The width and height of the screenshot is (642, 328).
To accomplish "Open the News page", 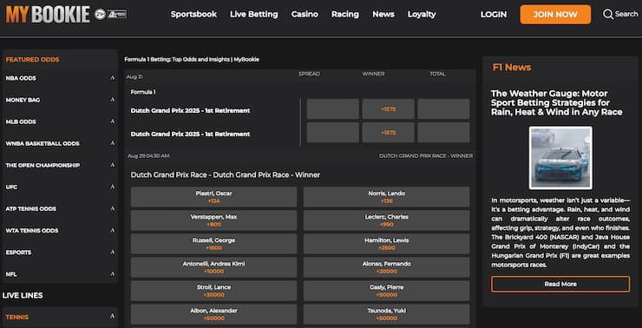I will click(x=383, y=15).
